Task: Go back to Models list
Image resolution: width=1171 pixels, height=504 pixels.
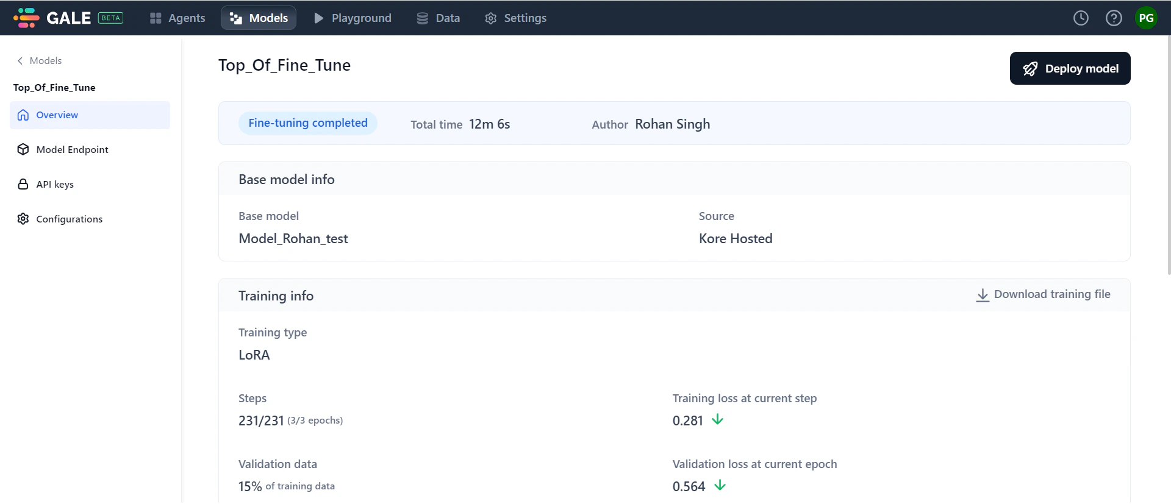Action: coord(39,60)
